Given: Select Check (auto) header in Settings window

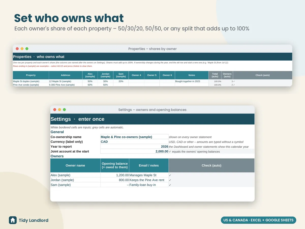Looking at the screenshot, I should 211,165.
